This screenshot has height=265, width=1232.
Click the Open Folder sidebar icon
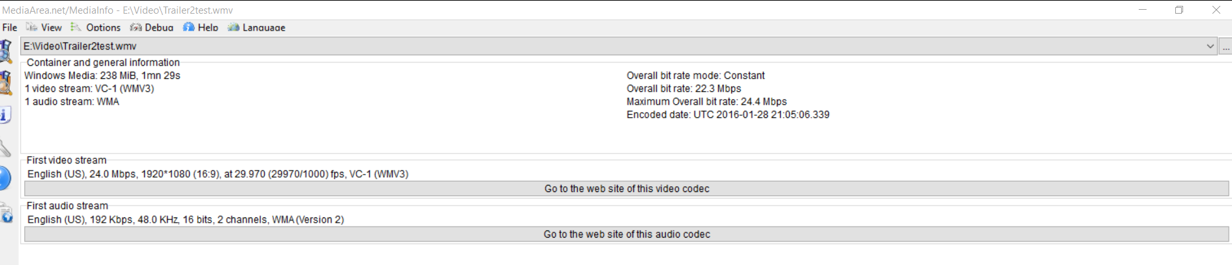6,83
